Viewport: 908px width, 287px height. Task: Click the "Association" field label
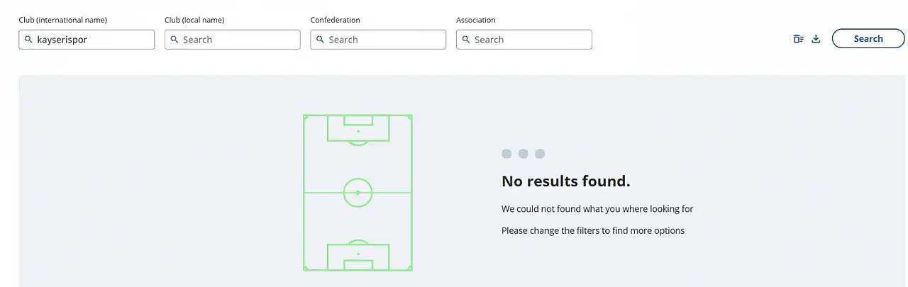475,20
